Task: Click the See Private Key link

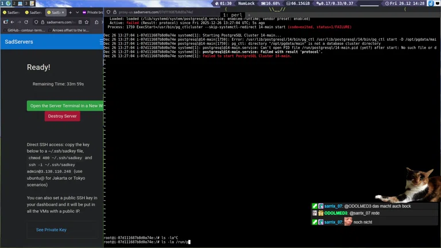Action: coord(51,230)
